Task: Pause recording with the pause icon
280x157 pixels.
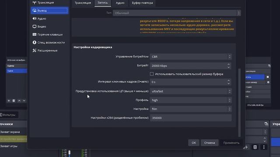Action: click(268, 77)
